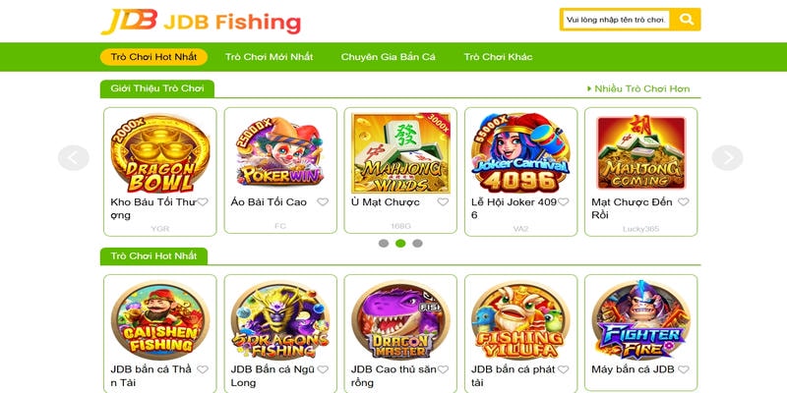Favorite Máy bắn cá JDB heart

[x=683, y=369]
